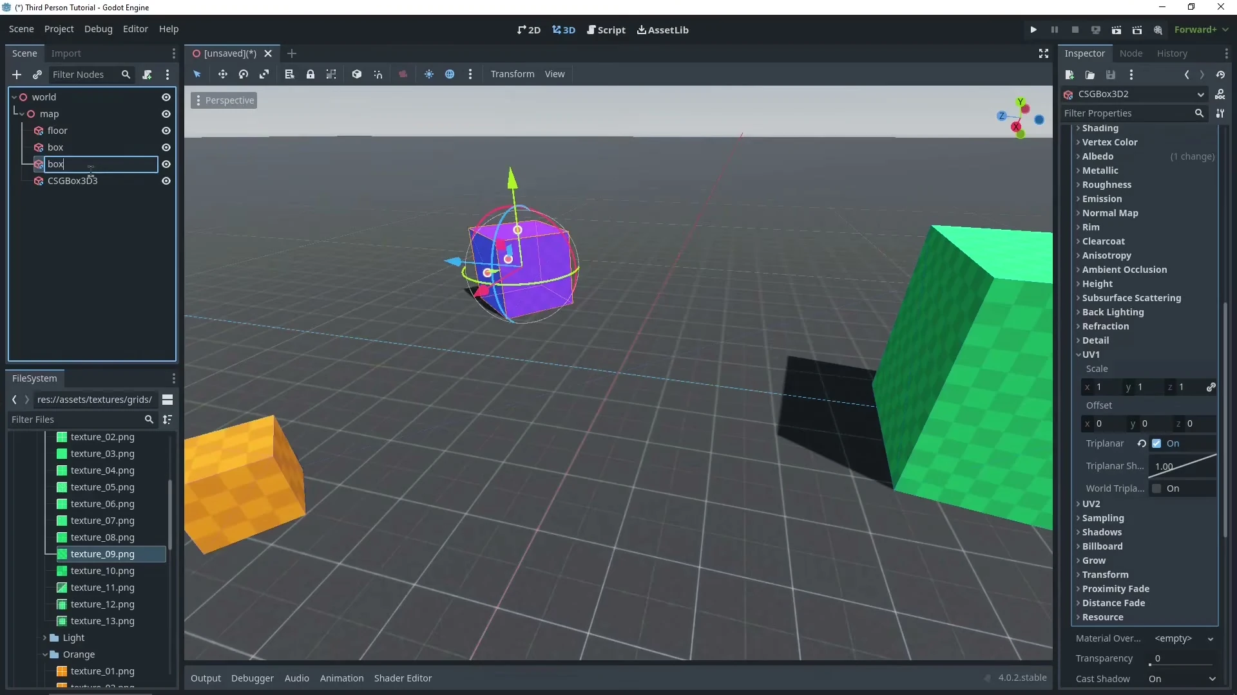
Task: Click the Transparency slider
Action: [x=1181, y=658]
